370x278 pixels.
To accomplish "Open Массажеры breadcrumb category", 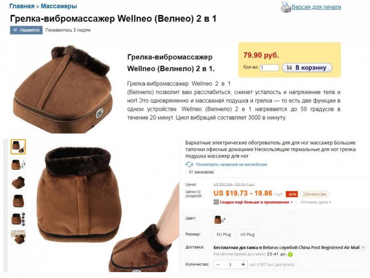I will tap(59, 6).
